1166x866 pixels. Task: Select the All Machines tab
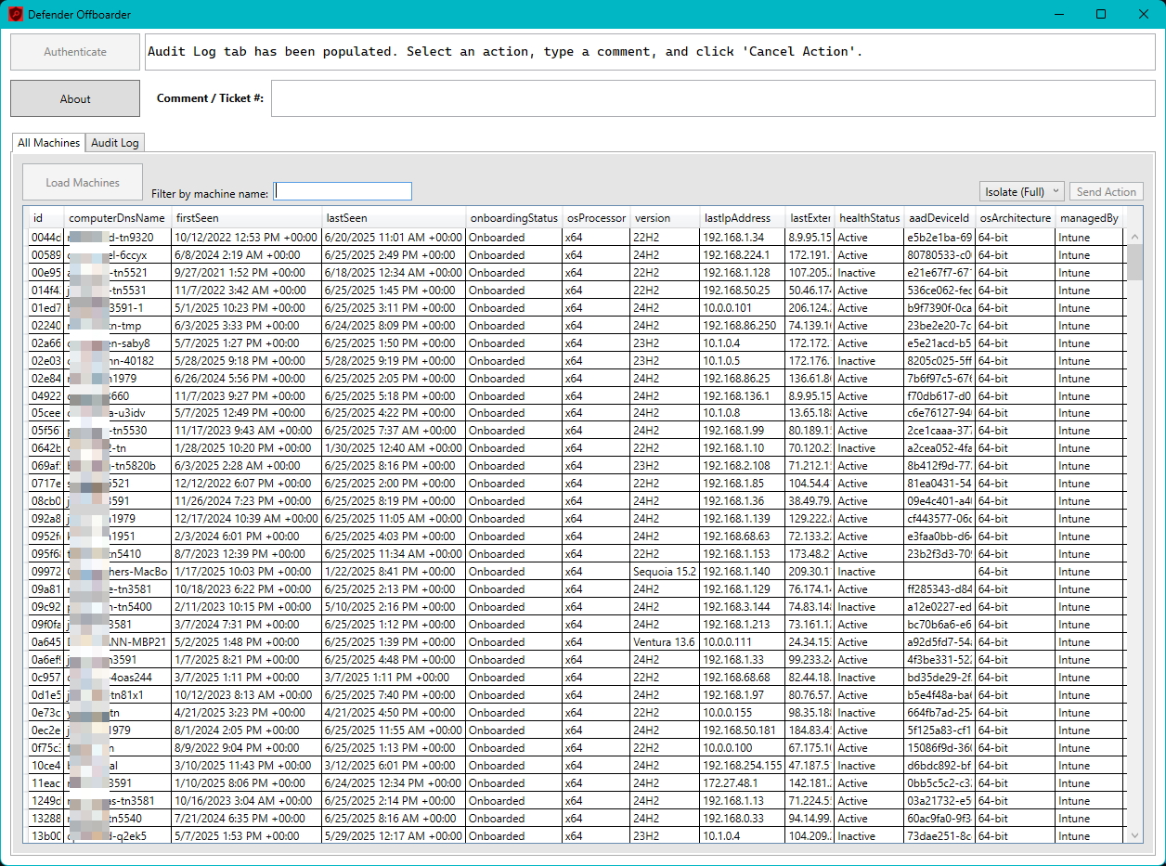point(48,143)
